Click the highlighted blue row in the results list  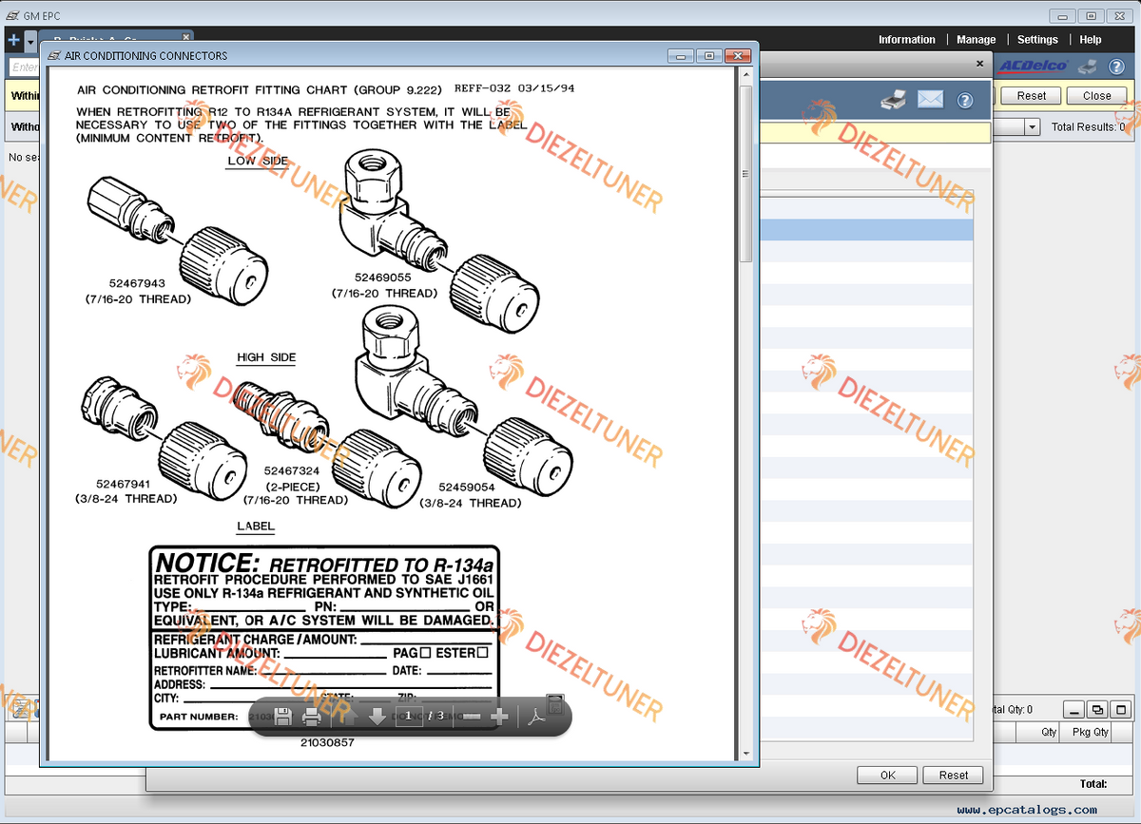tap(867, 229)
